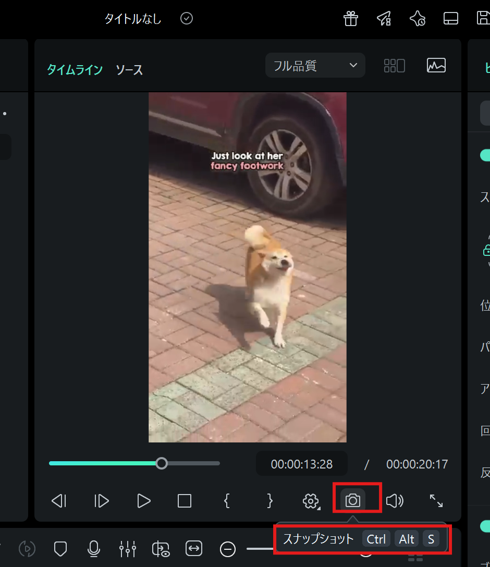Click the volume speaker icon
The height and width of the screenshot is (567, 490).
point(395,501)
